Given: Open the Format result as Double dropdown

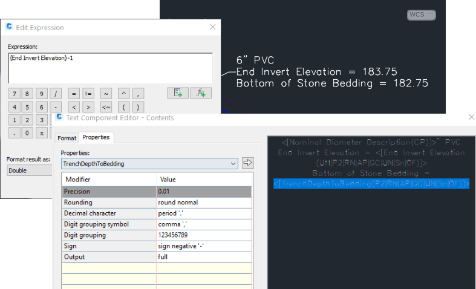Looking at the screenshot, I should click(30, 170).
